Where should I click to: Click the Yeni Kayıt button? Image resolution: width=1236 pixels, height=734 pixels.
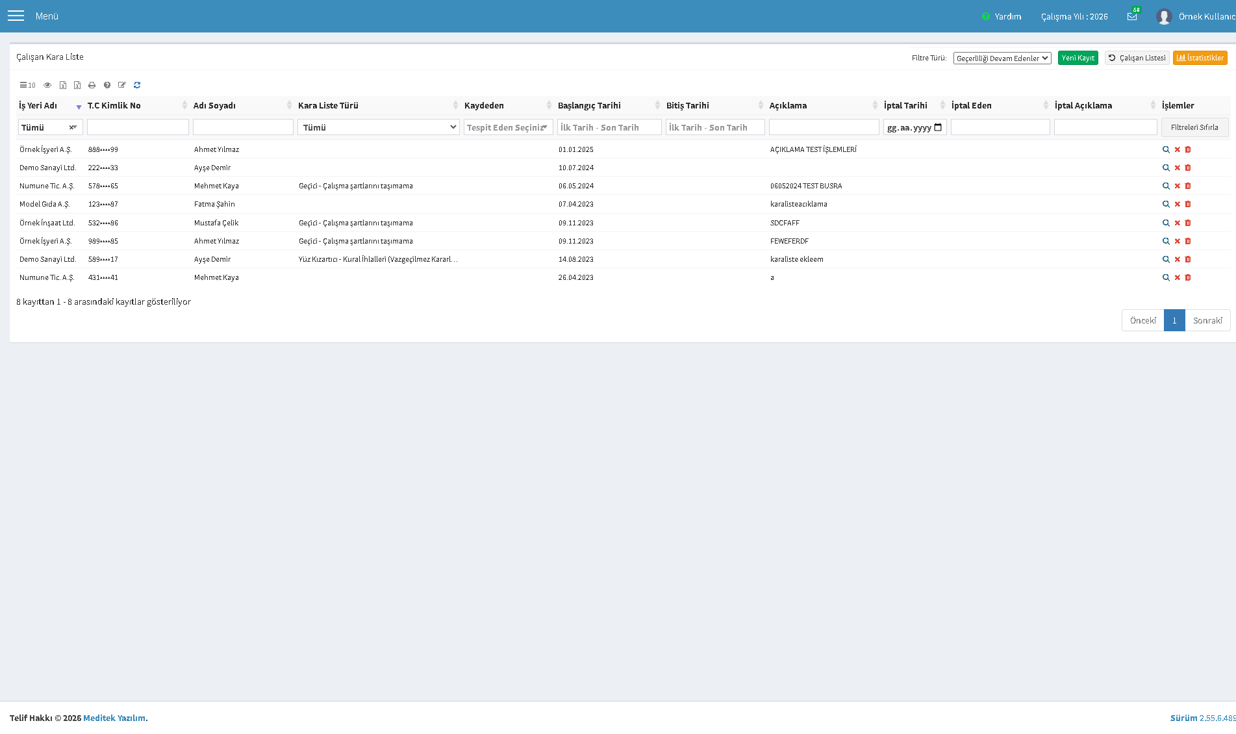coord(1078,58)
